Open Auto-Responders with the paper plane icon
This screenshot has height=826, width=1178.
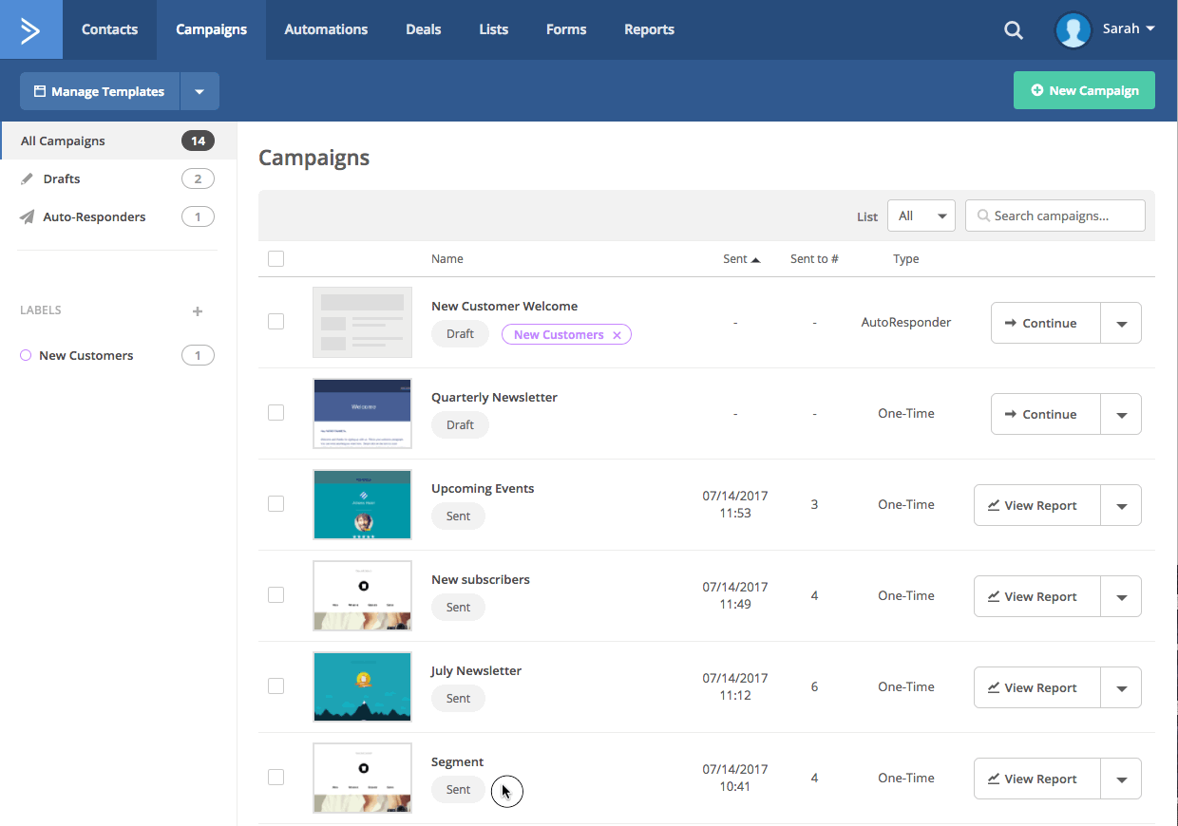[x=28, y=216]
